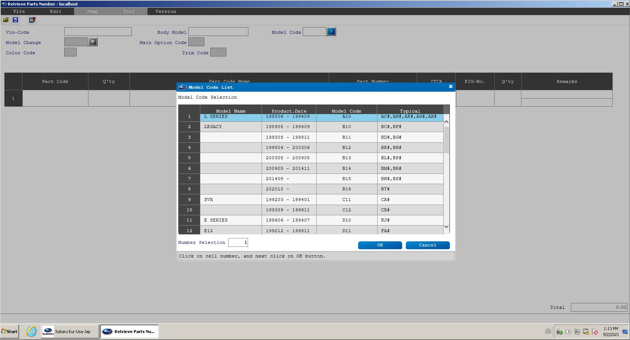This screenshot has width=630, height=340.
Task: Click typical cell BN#,BS#
Action: click(410, 179)
